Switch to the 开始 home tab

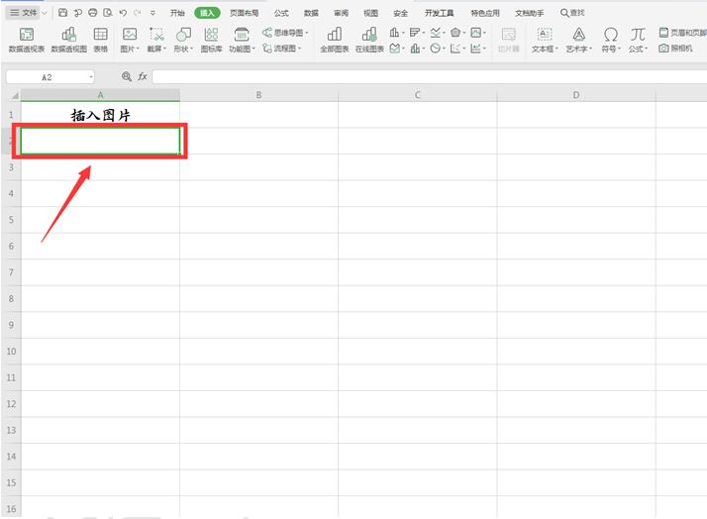coord(177,13)
